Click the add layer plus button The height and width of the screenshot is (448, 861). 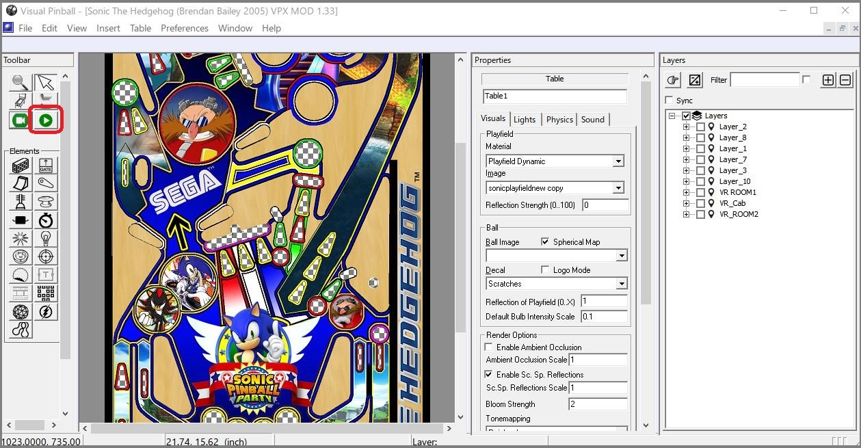(x=828, y=80)
